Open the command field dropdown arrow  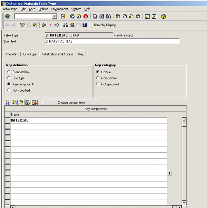pos(55,16)
